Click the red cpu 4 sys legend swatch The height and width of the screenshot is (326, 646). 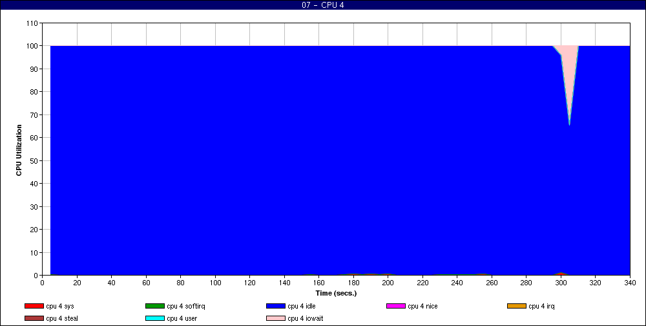tap(34, 306)
